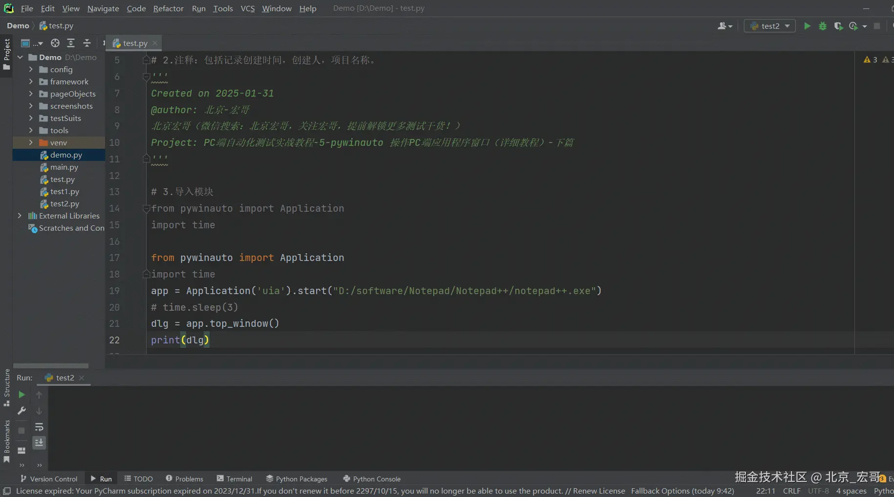Open the Python Console tool window
This screenshot has height=497, width=894.
click(x=372, y=479)
